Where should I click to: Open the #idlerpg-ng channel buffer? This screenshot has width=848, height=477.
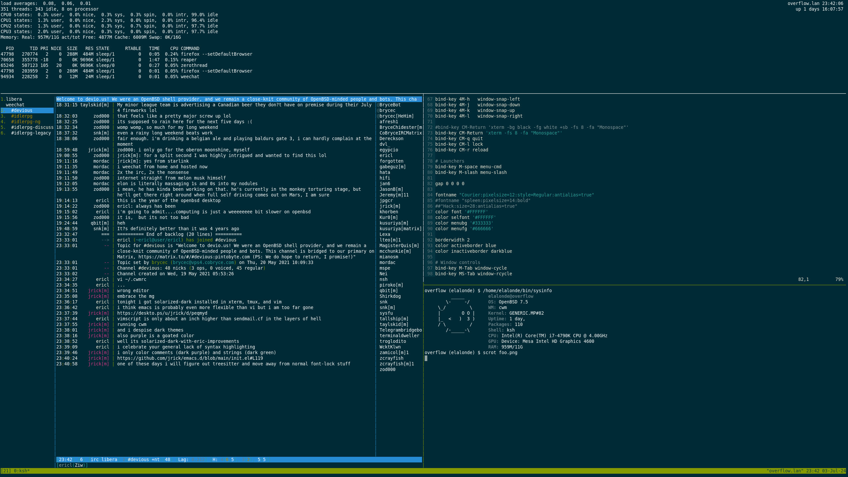[x=26, y=122]
